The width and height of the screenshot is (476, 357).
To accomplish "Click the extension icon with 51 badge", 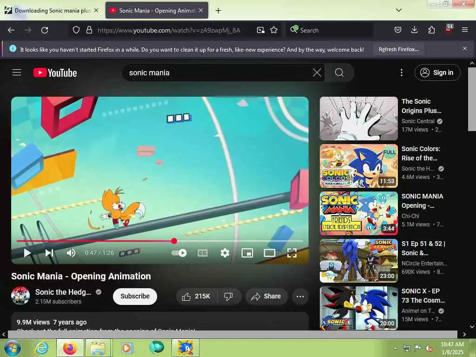I will point(449,29).
